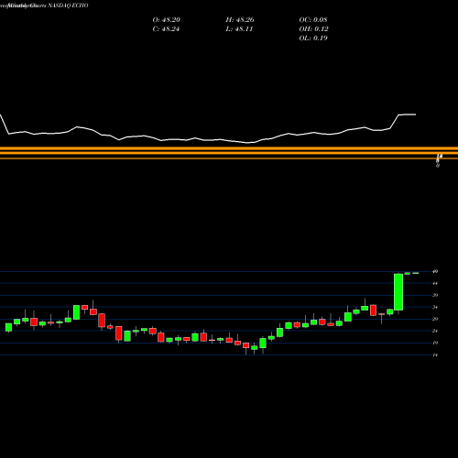This screenshot has width=458, height=458.
Task: Click the tallest green candlestick near 48
Action: (x=398, y=292)
